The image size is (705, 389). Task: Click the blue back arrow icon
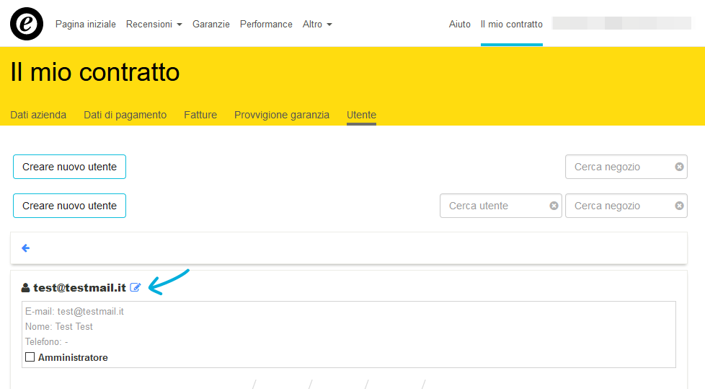[x=26, y=248]
